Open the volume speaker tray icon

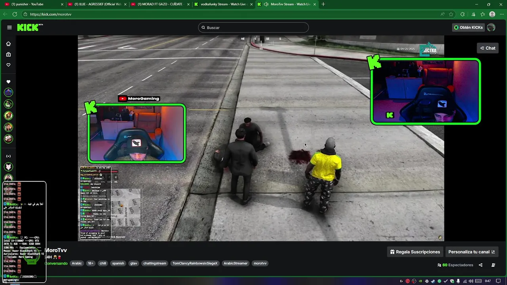pyautogui.click(x=471, y=281)
